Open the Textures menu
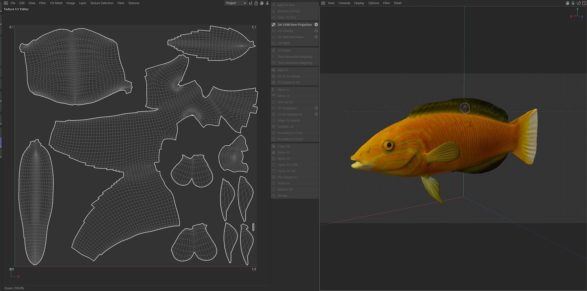The width and height of the screenshot is (587, 291). [134, 3]
